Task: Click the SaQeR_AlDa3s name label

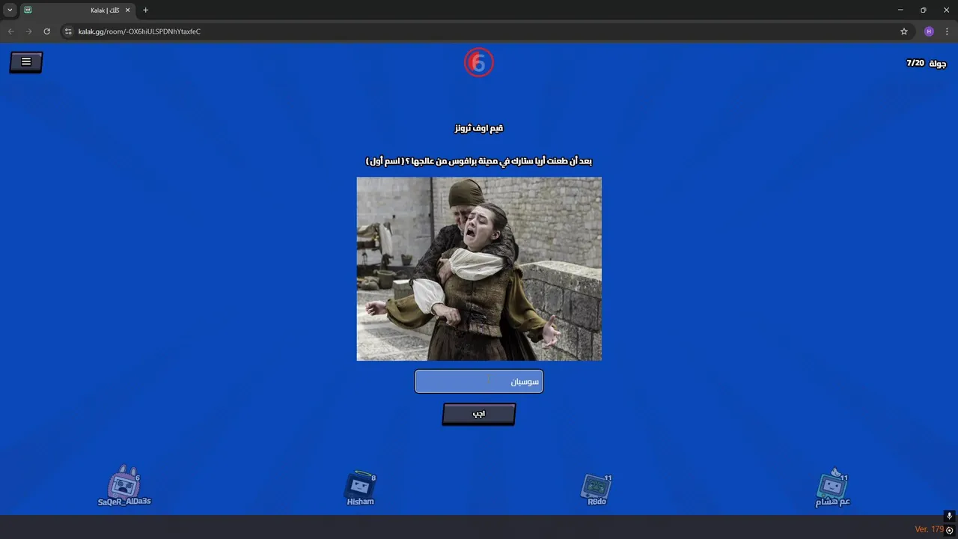Action: coord(124,502)
